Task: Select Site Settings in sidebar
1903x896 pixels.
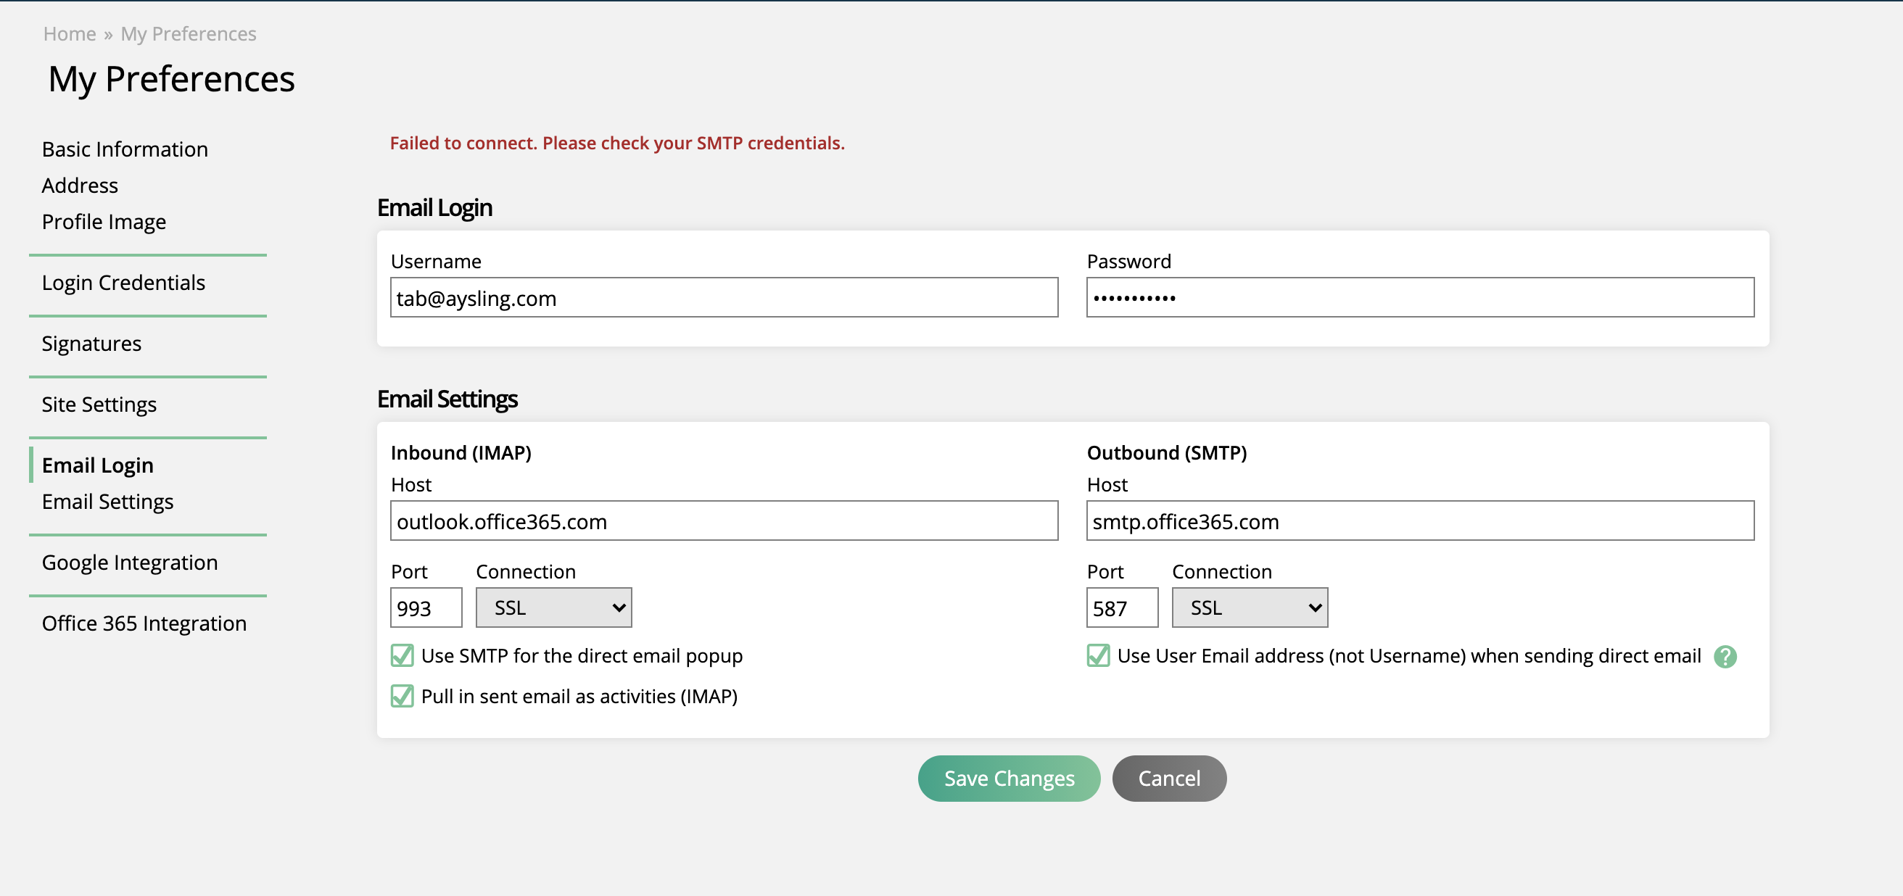Action: [x=99, y=405]
